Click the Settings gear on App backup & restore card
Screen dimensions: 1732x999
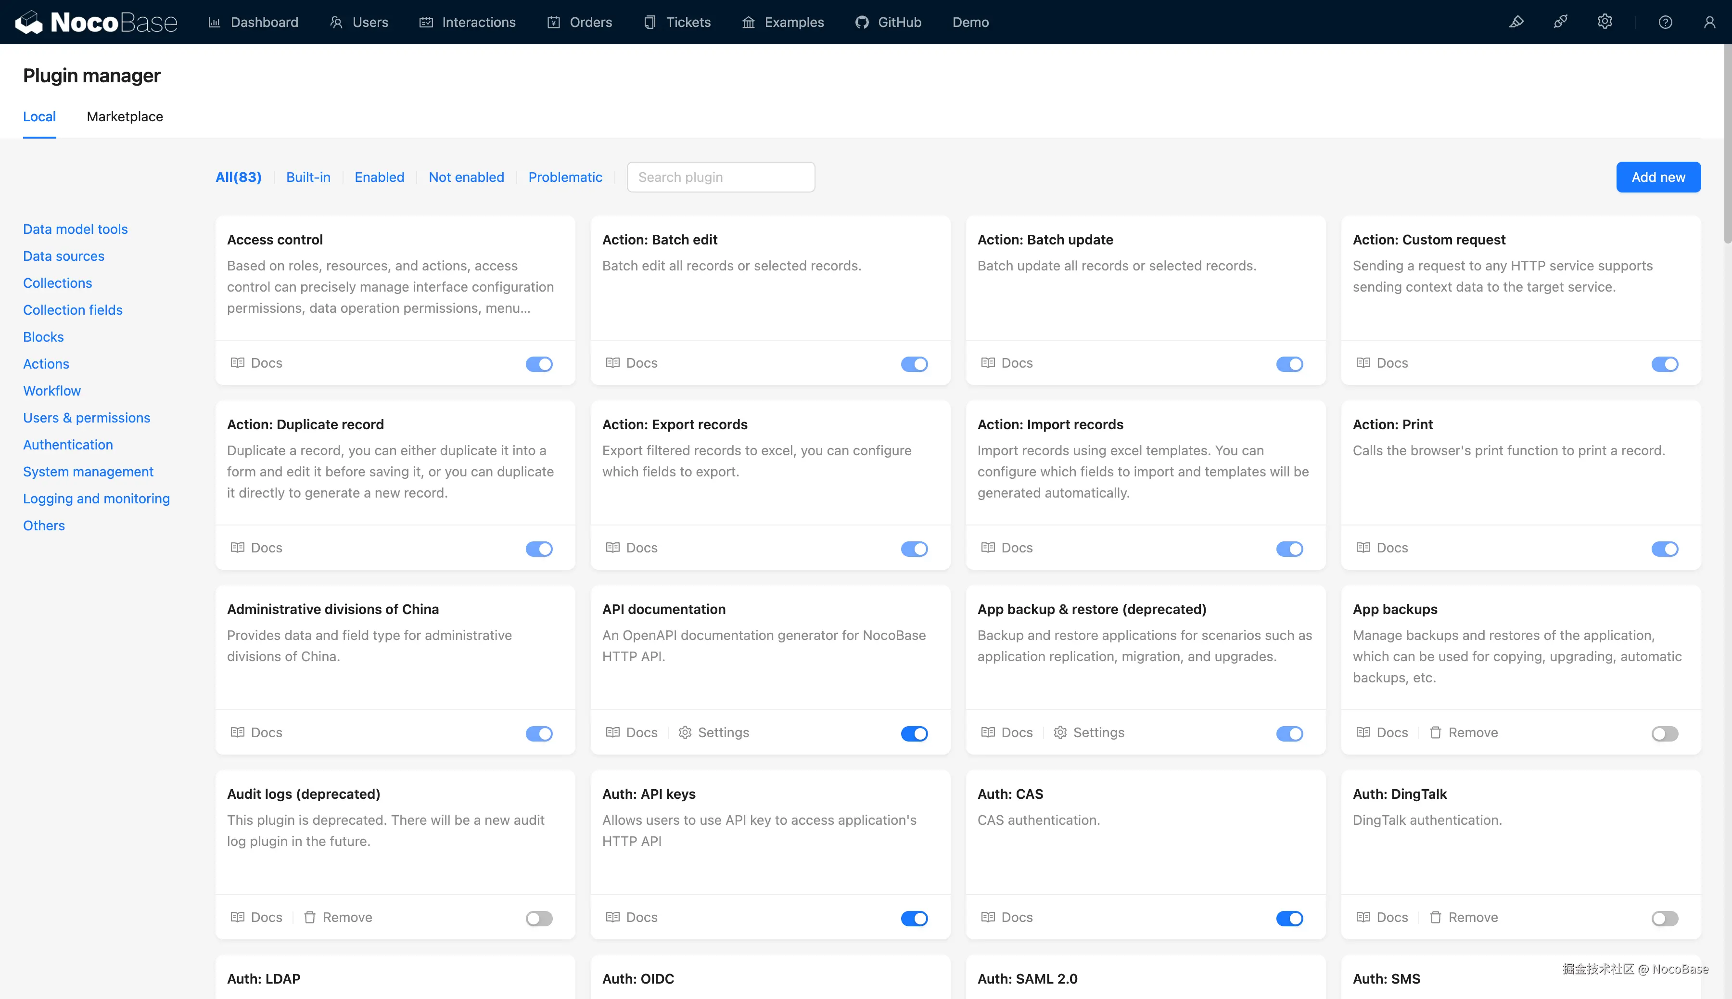[1060, 732]
